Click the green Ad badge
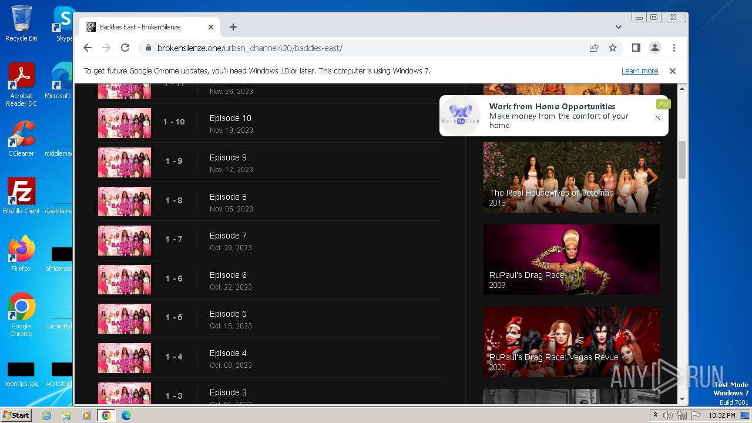The height and width of the screenshot is (423, 752). (663, 104)
